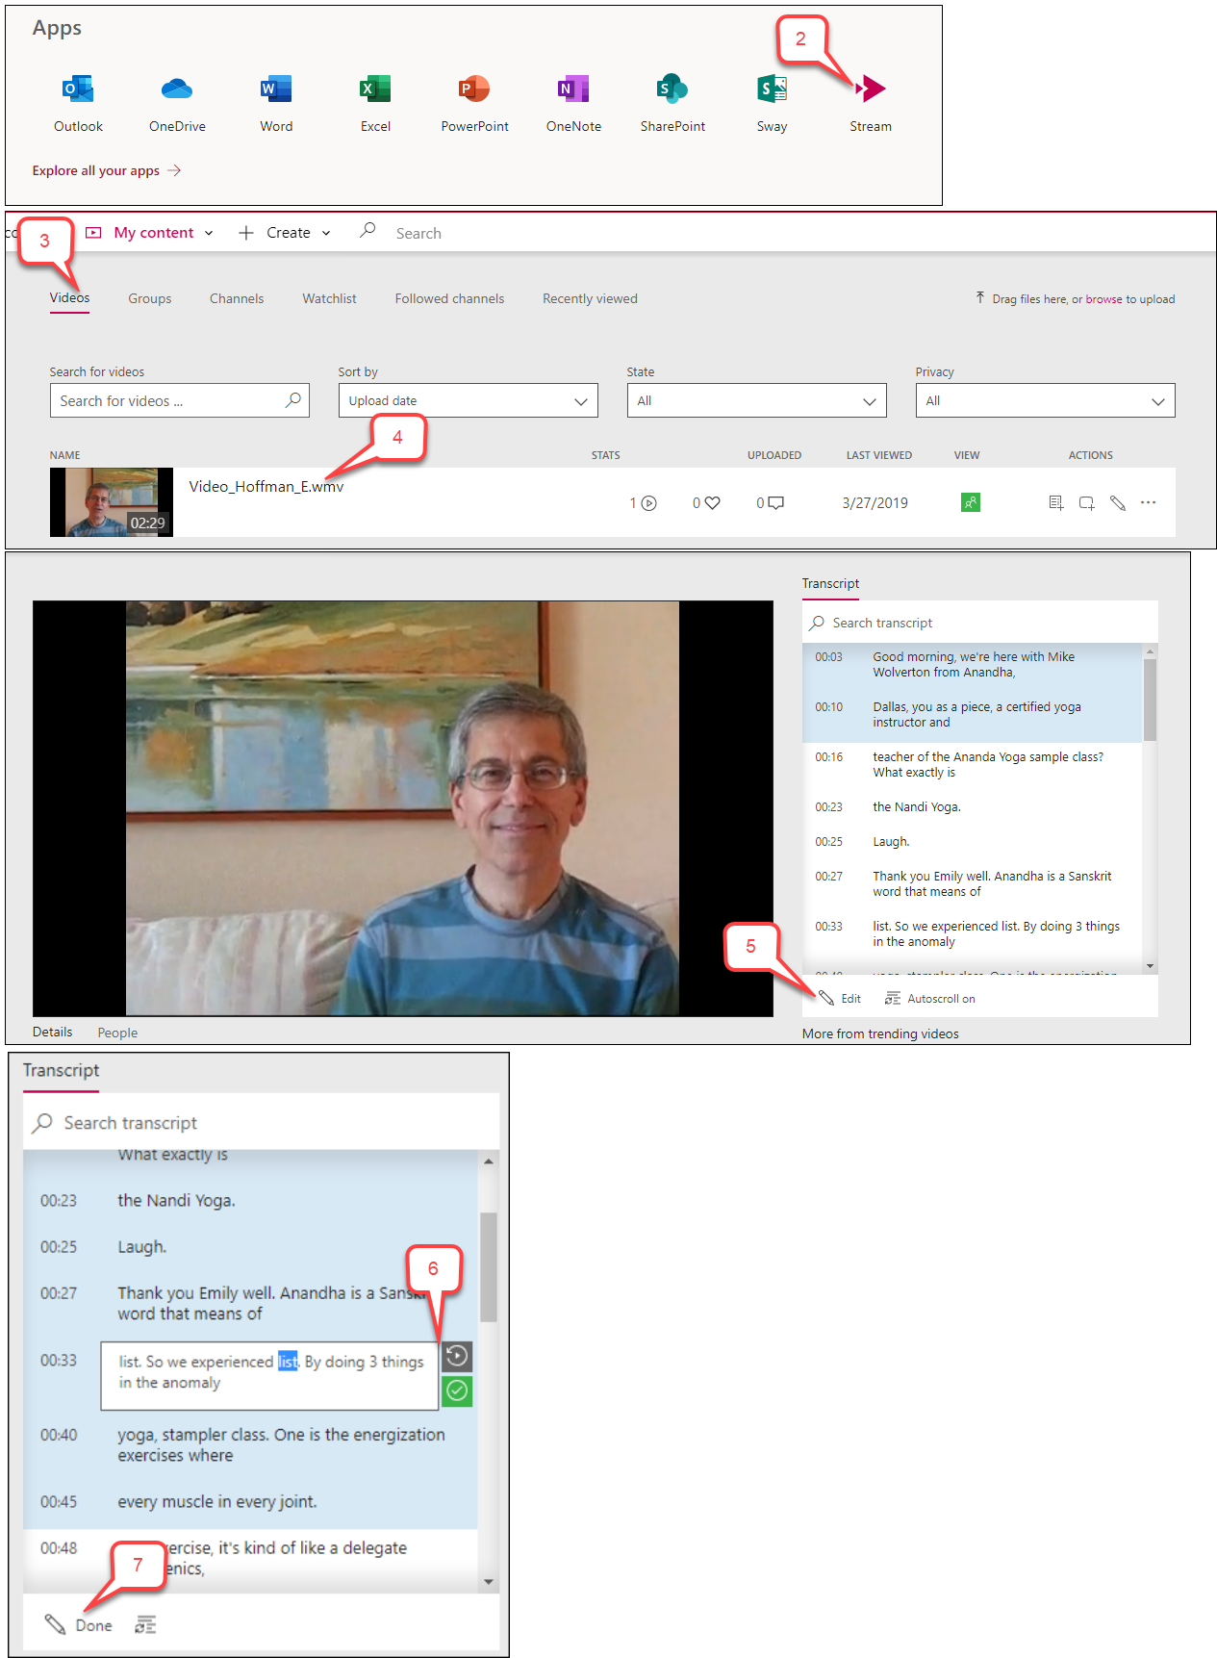
Task: Jump to transcript line 'the Nandi Yoga.' at 00:23
Action: point(973,807)
